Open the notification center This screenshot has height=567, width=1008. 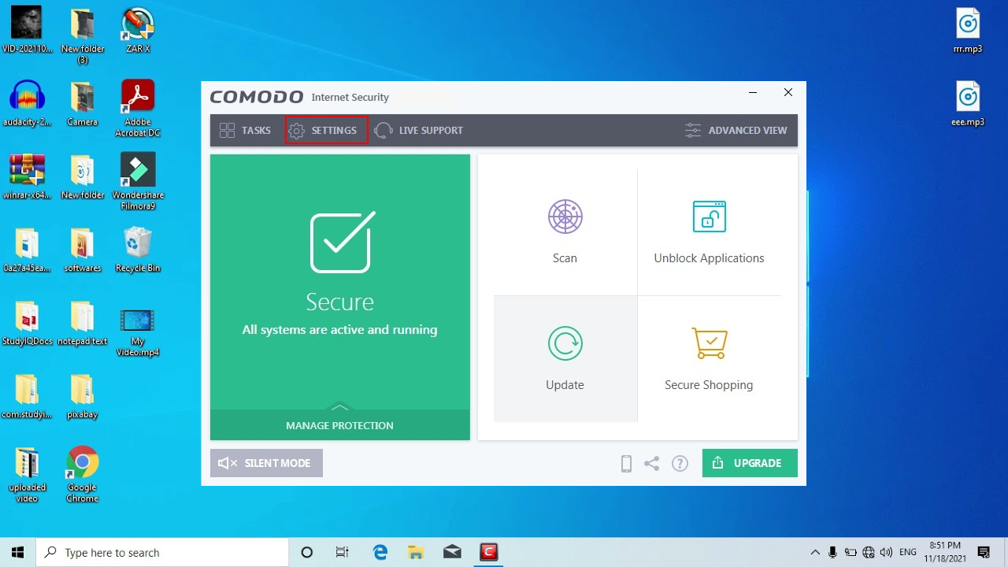point(984,553)
